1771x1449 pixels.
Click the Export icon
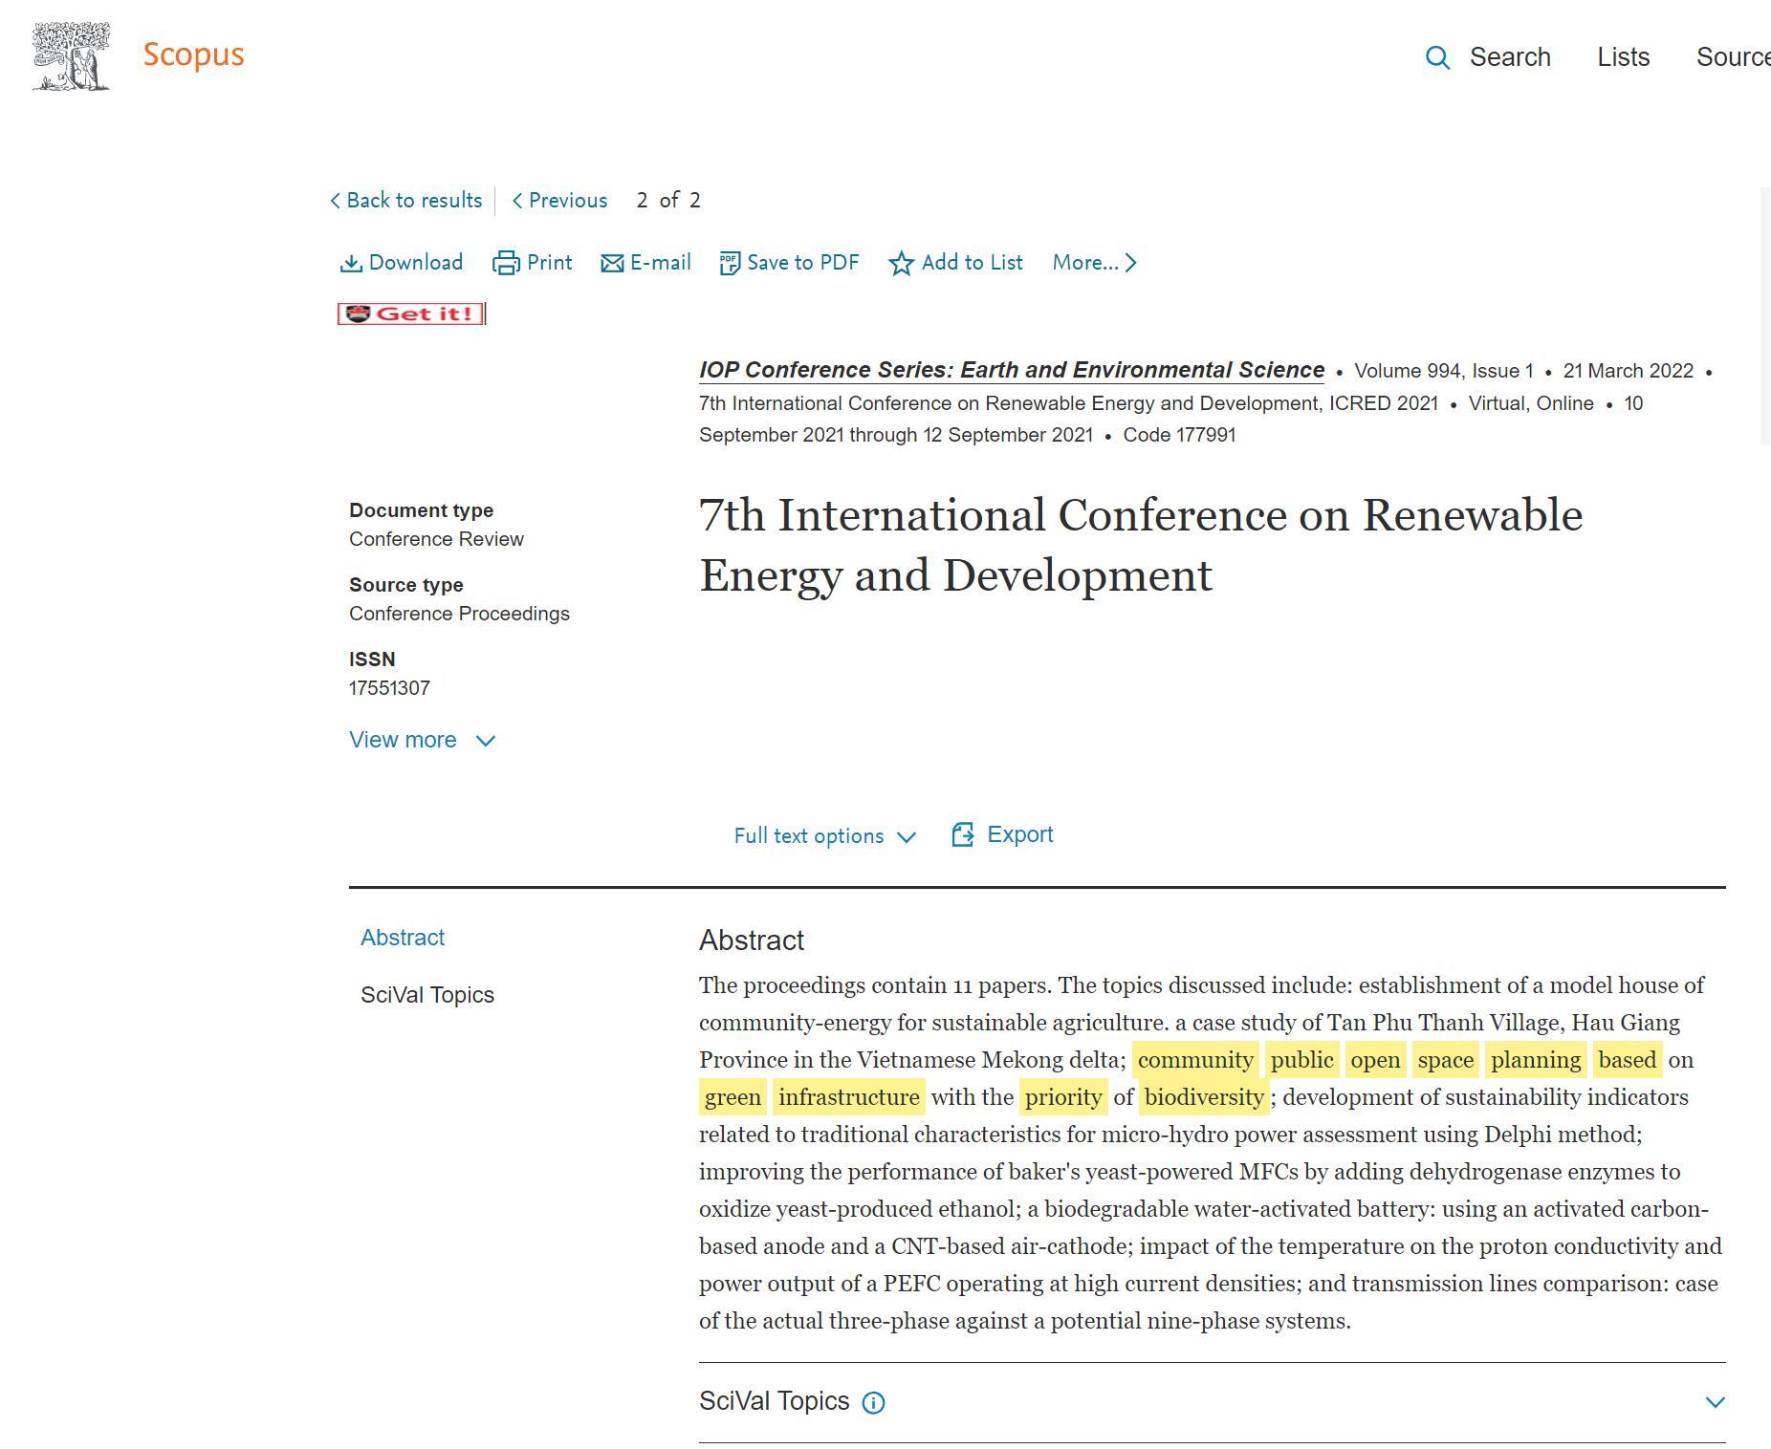pos(963,834)
